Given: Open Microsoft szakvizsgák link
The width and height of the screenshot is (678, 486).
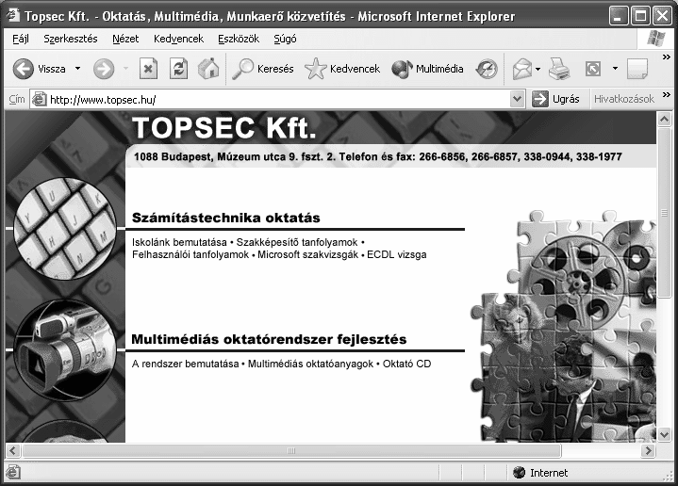Looking at the screenshot, I should click(307, 255).
